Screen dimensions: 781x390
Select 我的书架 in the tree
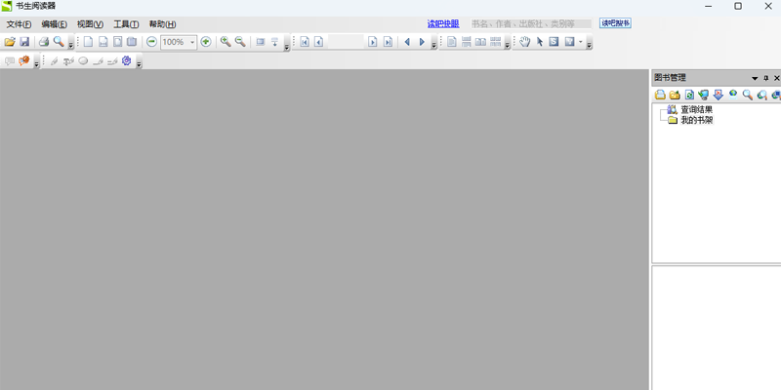click(x=696, y=120)
